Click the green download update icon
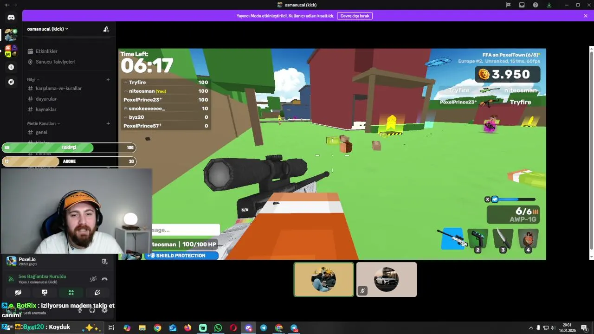This screenshot has height=334, width=594. point(549,5)
